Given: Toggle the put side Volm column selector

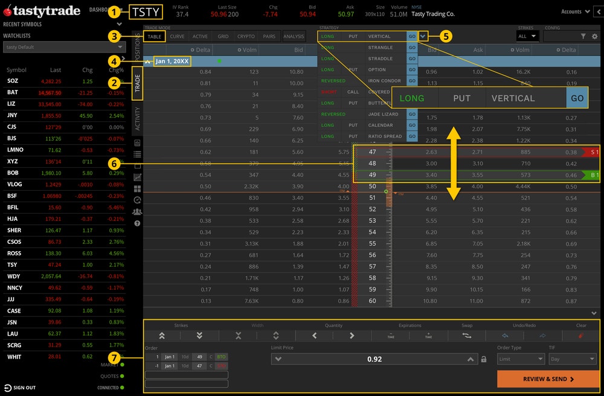Looking at the screenshot, I should [512, 49].
